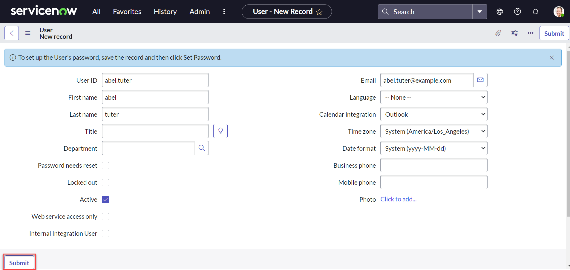570x270 pixels.
Task: Expand the search type dropdown arrow
Action: pos(480,12)
